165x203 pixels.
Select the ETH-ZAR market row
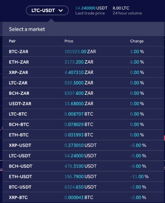[x=83, y=62]
